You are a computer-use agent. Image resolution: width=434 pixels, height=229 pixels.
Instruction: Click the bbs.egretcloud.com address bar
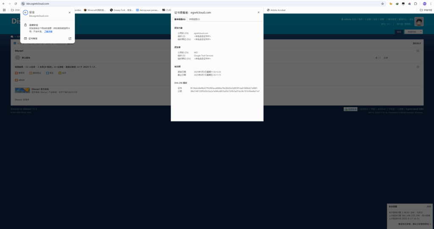203,3
